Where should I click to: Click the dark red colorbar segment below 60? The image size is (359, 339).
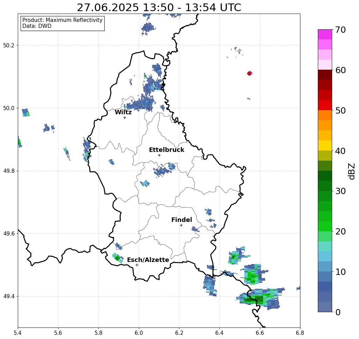pyautogui.click(x=325, y=75)
